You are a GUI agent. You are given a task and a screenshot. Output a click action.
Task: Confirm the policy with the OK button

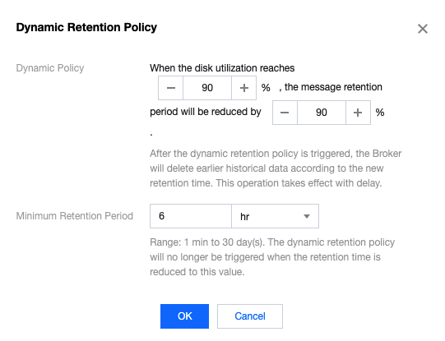tap(184, 316)
